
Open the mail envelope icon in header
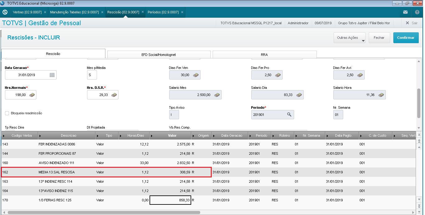[405, 12]
